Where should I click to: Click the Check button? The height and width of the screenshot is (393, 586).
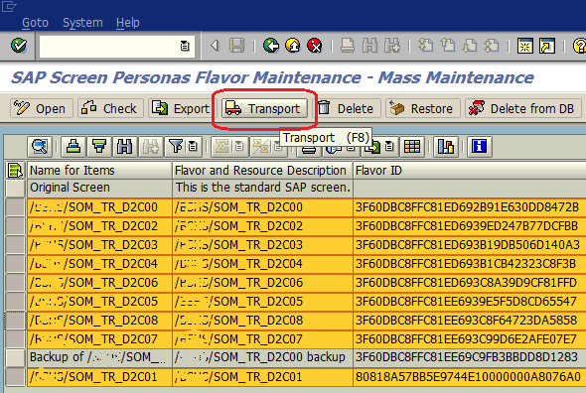click(110, 109)
